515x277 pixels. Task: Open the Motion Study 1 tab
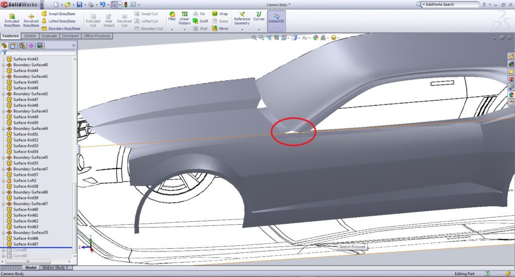(54, 267)
